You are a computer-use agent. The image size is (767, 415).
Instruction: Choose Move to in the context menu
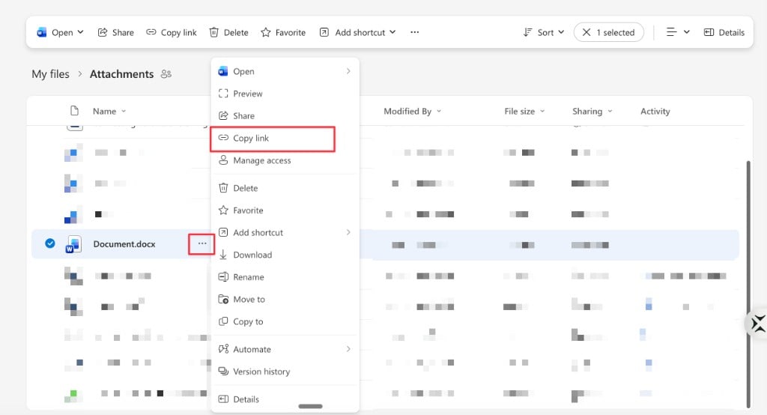tap(285, 299)
